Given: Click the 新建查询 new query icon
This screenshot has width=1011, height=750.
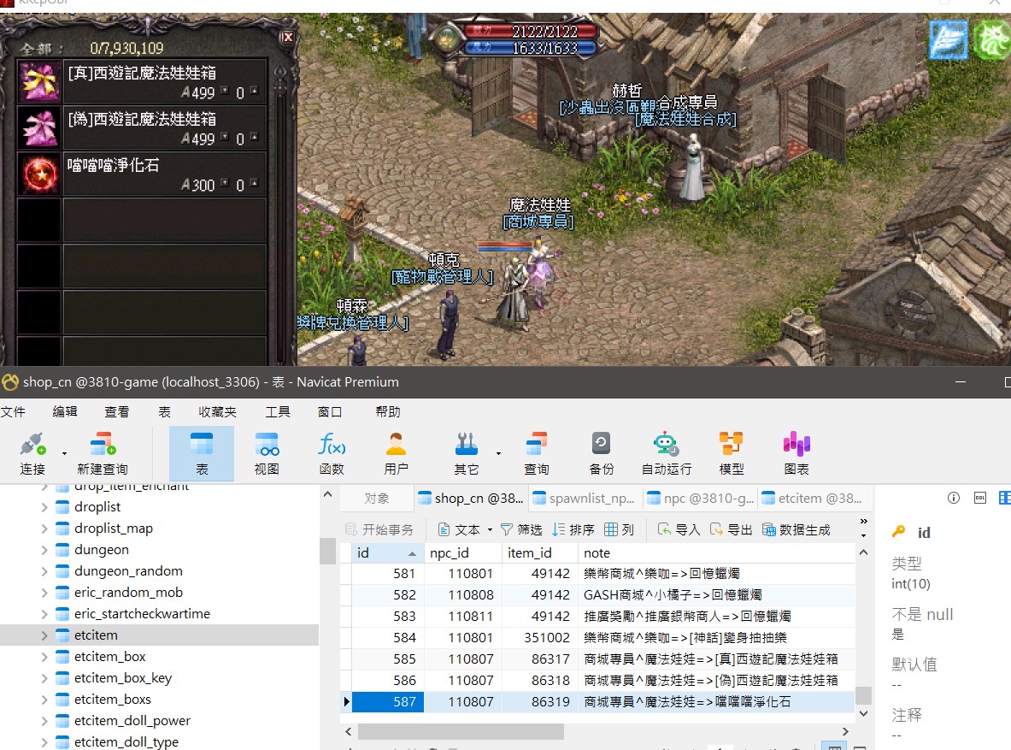Looking at the screenshot, I should pos(103,453).
